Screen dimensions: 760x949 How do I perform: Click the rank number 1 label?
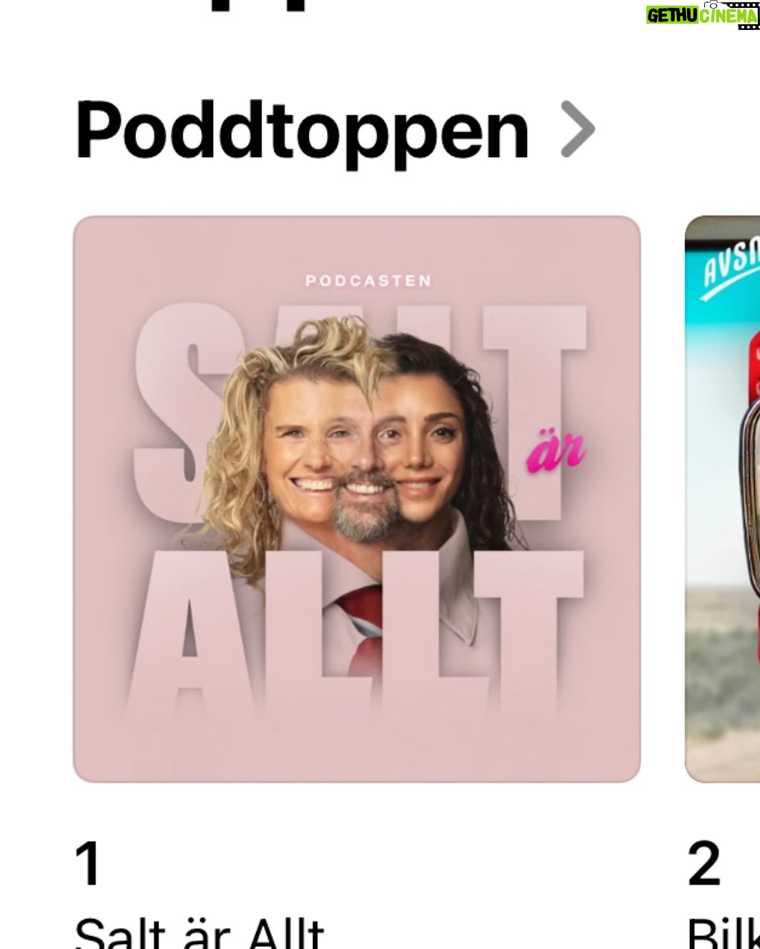88,863
